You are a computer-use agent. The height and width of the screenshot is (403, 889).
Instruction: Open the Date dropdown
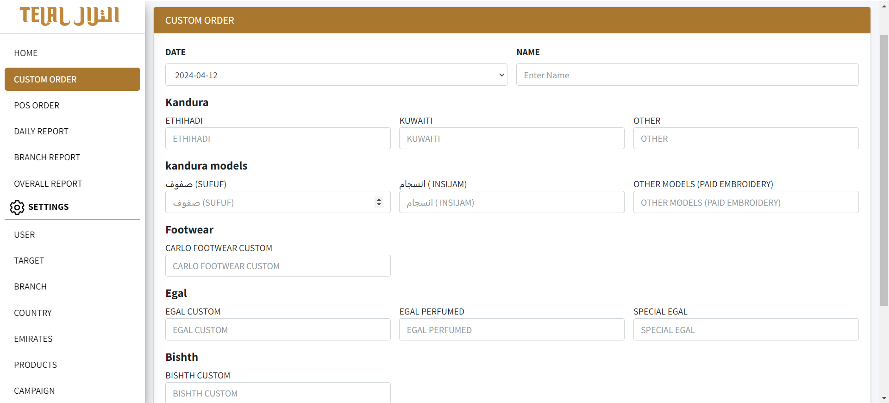click(336, 75)
